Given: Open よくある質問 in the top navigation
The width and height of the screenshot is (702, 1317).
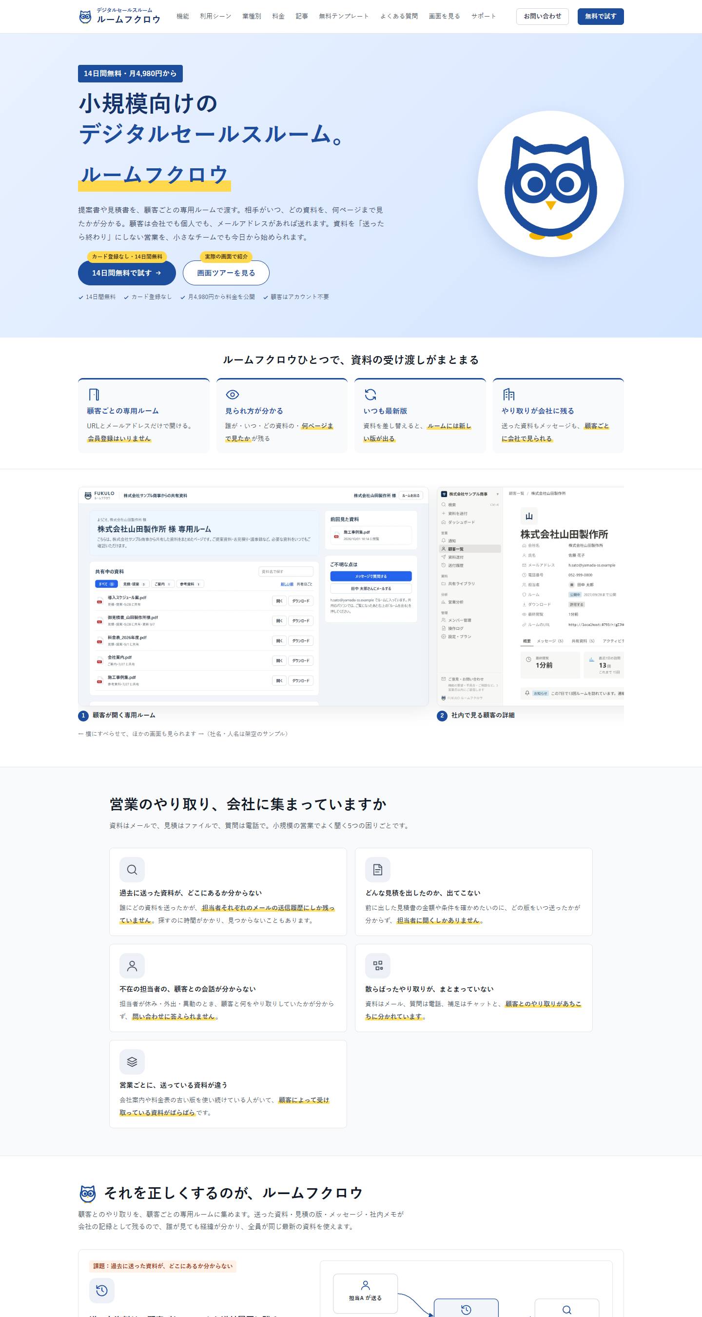Looking at the screenshot, I should (x=399, y=17).
